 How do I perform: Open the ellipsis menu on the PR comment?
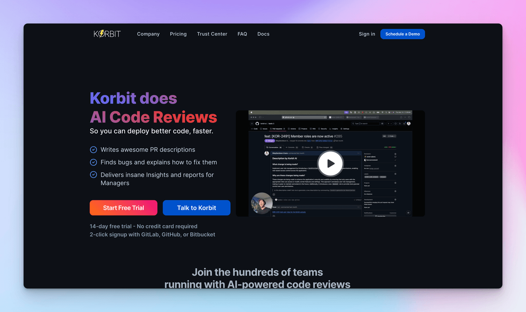pos(359,153)
